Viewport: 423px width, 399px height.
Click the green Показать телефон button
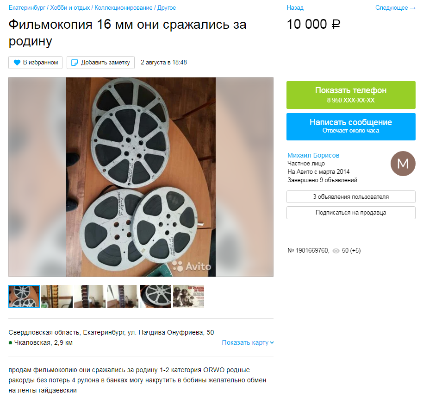click(x=351, y=95)
